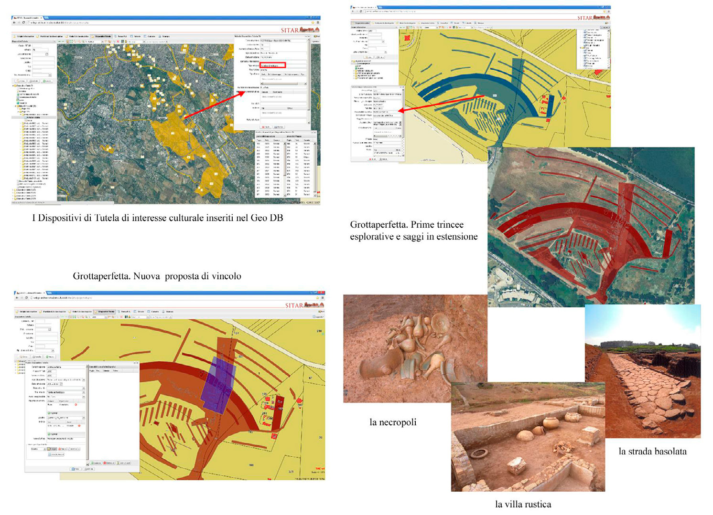This screenshot has width=713, height=515.
Task: Click bookmark star in Nuova proposta di vincolo window
Action: pos(318,298)
